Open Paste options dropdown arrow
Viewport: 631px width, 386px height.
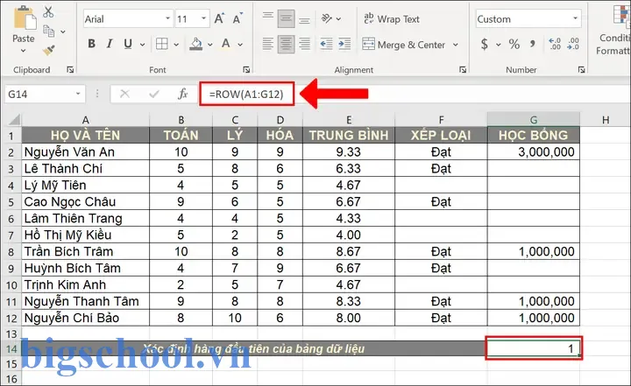[x=23, y=51]
